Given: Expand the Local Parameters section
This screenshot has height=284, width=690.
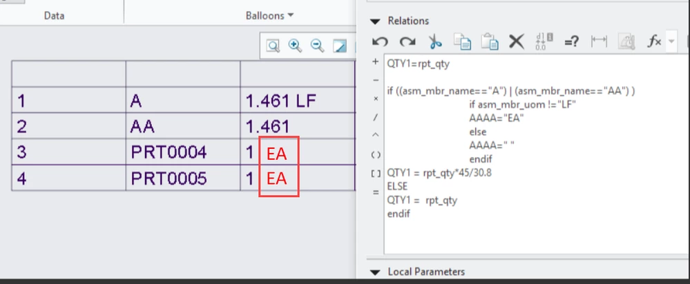Looking at the screenshot, I should point(374,272).
